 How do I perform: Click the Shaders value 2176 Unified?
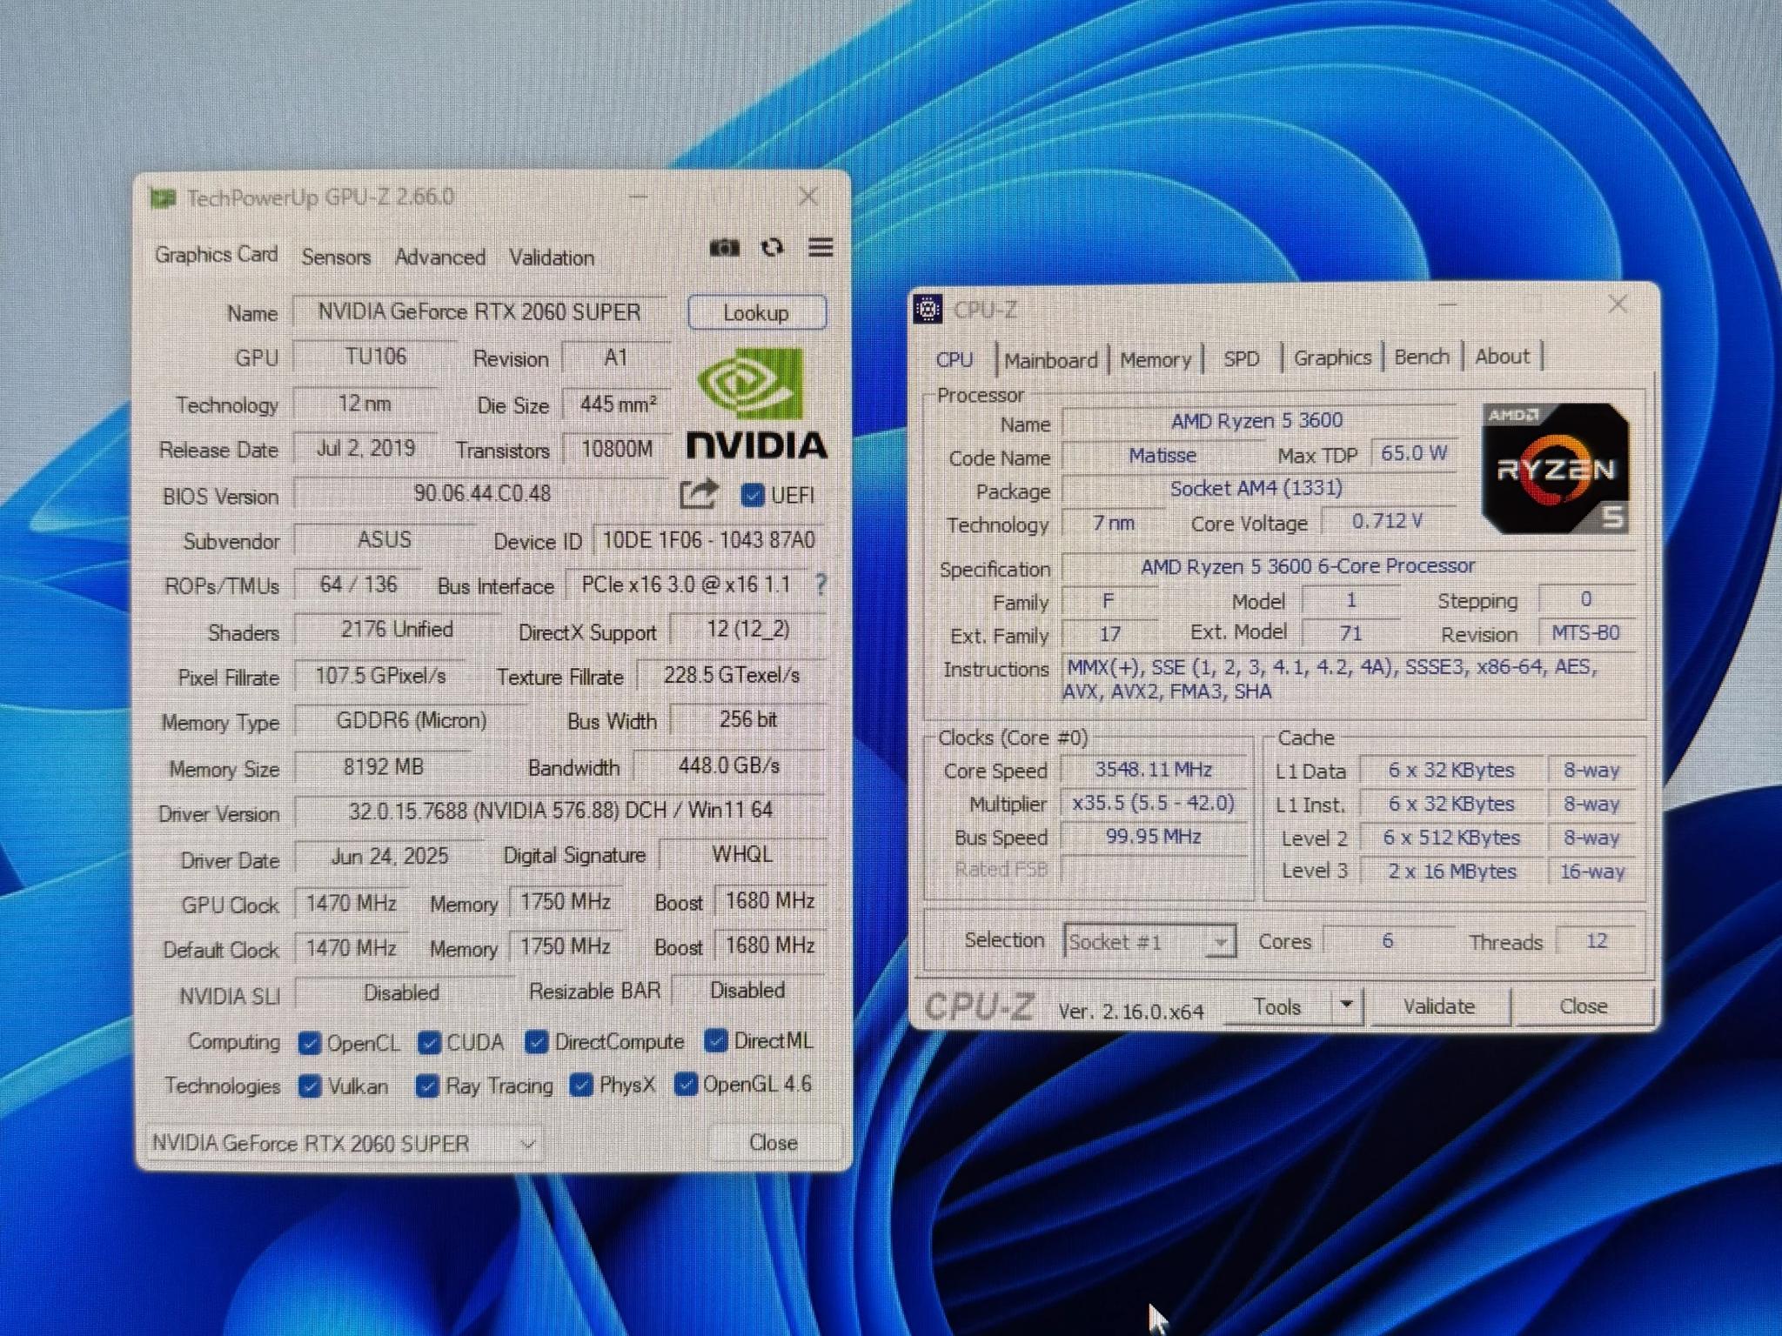(397, 630)
